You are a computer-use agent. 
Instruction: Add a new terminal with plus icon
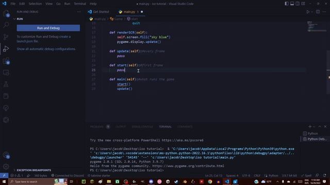[309, 126]
